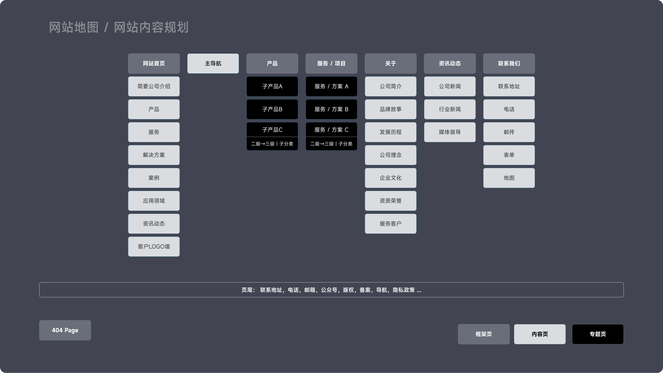Click the 资讯动态 column header
This screenshot has height=373, width=663.
[x=450, y=63]
